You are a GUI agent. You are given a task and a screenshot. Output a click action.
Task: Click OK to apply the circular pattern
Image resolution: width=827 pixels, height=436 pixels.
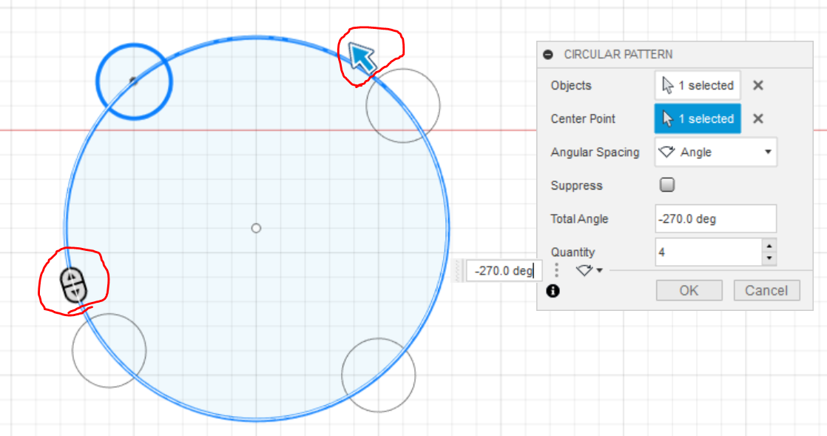[689, 290]
